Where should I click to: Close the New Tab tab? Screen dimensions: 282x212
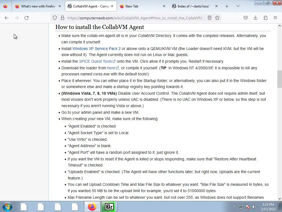point(164,6)
